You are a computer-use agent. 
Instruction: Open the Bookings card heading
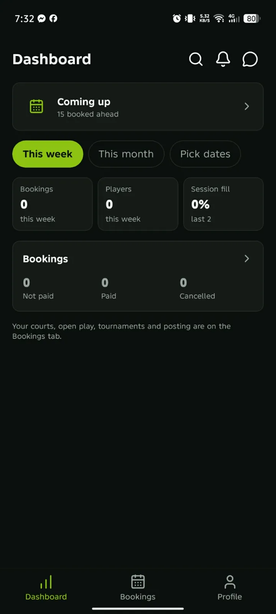tap(45, 259)
